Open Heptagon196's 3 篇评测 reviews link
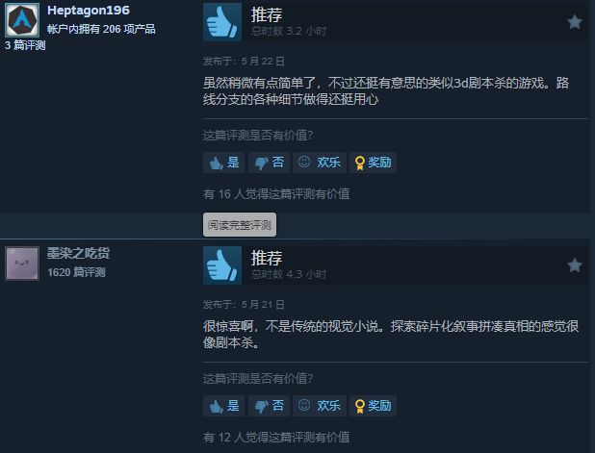Image resolution: width=595 pixels, height=453 pixels. coord(25,45)
